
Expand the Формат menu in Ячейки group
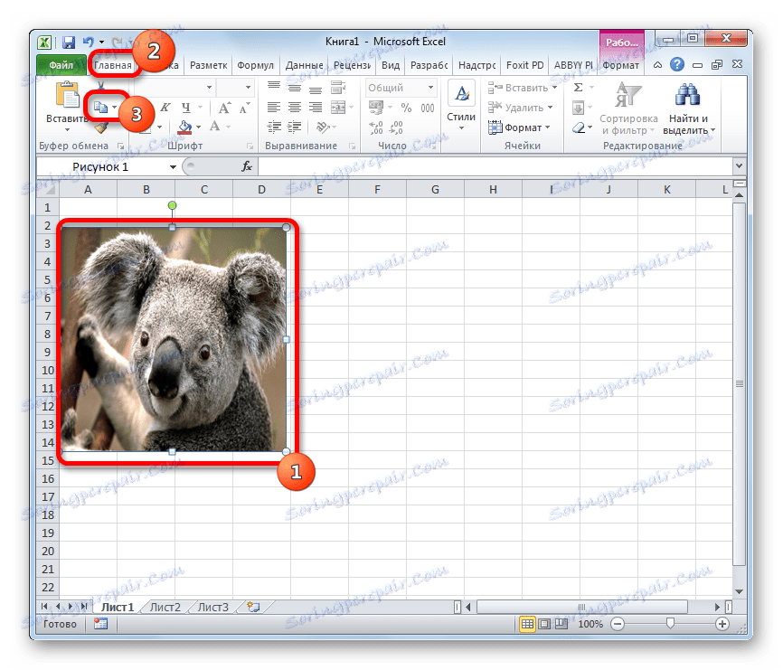pyautogui.click(x=523, y=125)
